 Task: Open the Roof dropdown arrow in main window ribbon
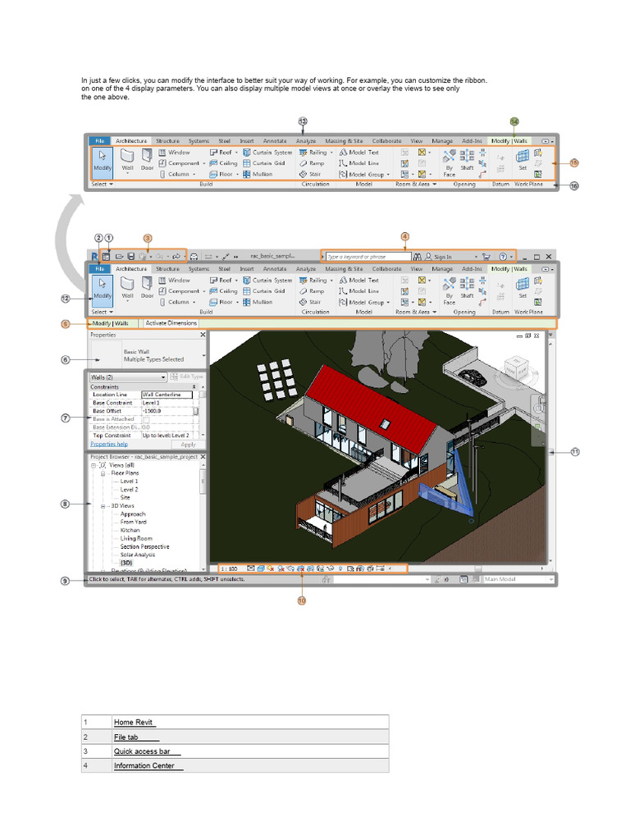pyautogui.click(x=236, y=281)
